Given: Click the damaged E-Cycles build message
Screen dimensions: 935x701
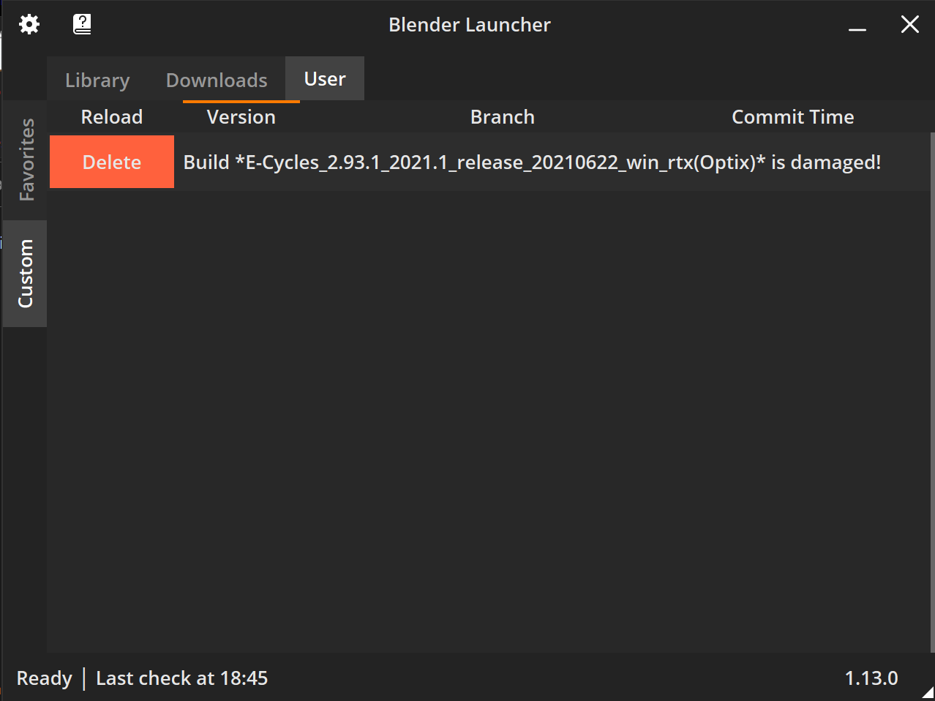Looking at the screenshot, I should click(532, 162).
